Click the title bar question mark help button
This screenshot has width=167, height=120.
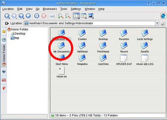[x=149, y=3]
